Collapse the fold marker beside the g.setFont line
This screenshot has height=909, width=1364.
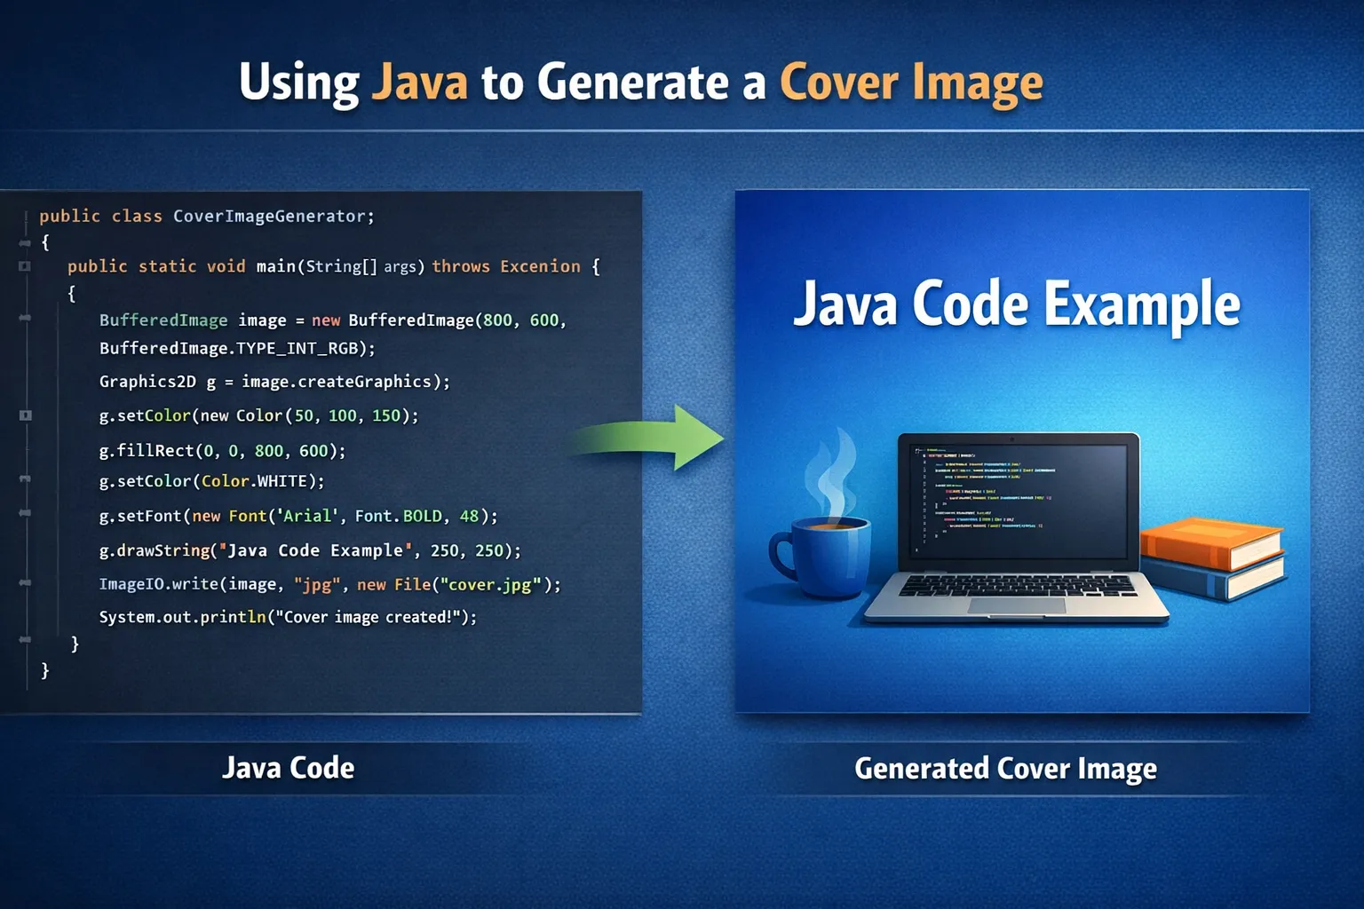25,513
